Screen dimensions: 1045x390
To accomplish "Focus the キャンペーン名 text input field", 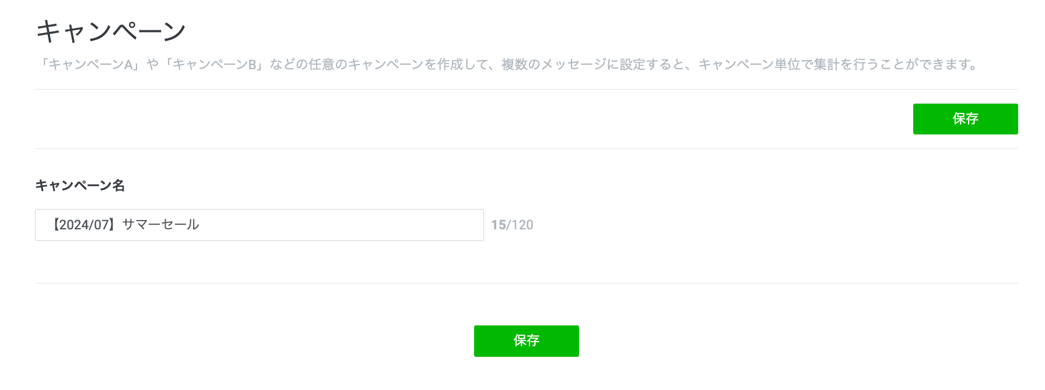I will (x=259, y=225).
